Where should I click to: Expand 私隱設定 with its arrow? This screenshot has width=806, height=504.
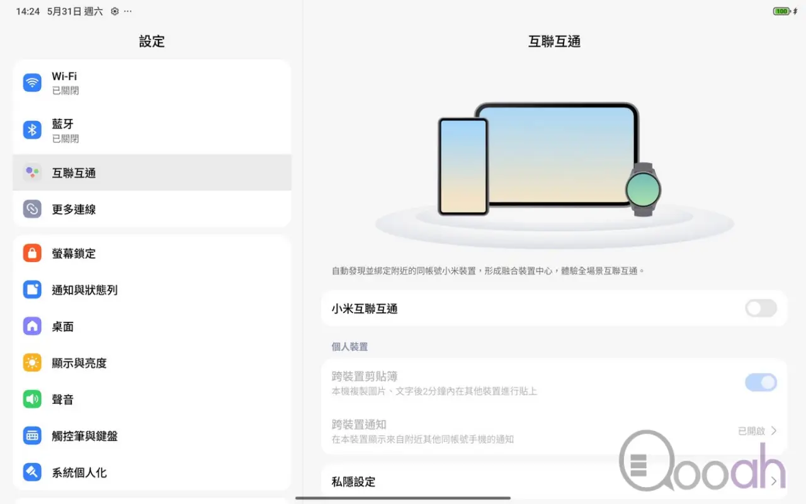pos(774,481)
